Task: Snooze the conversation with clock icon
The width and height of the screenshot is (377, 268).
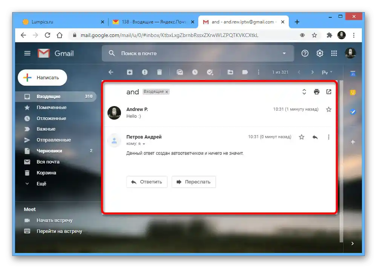Action: coord(195,72)
